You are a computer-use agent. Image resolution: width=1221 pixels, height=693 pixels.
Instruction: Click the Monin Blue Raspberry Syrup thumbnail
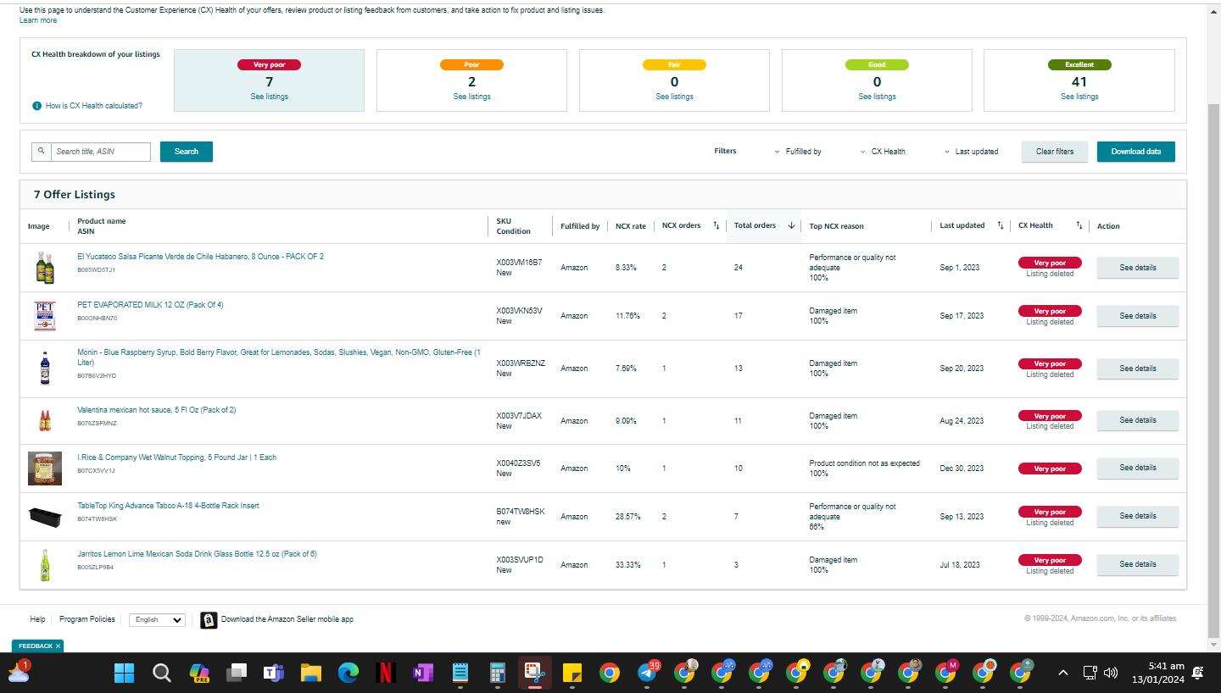(x=45, y=369)
